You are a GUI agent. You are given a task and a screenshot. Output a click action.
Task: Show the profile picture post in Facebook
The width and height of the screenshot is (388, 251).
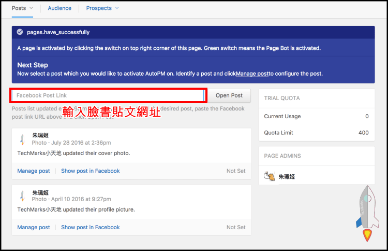[x=90, y=227]
